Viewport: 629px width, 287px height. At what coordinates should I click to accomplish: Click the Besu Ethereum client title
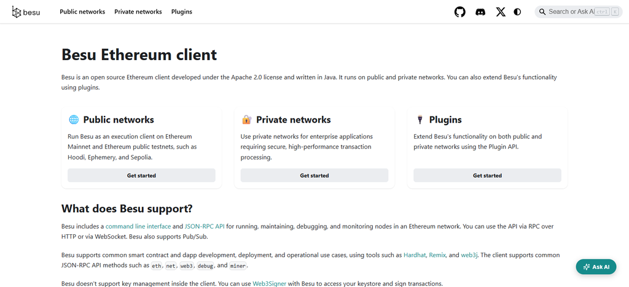(x=139, y=55)
